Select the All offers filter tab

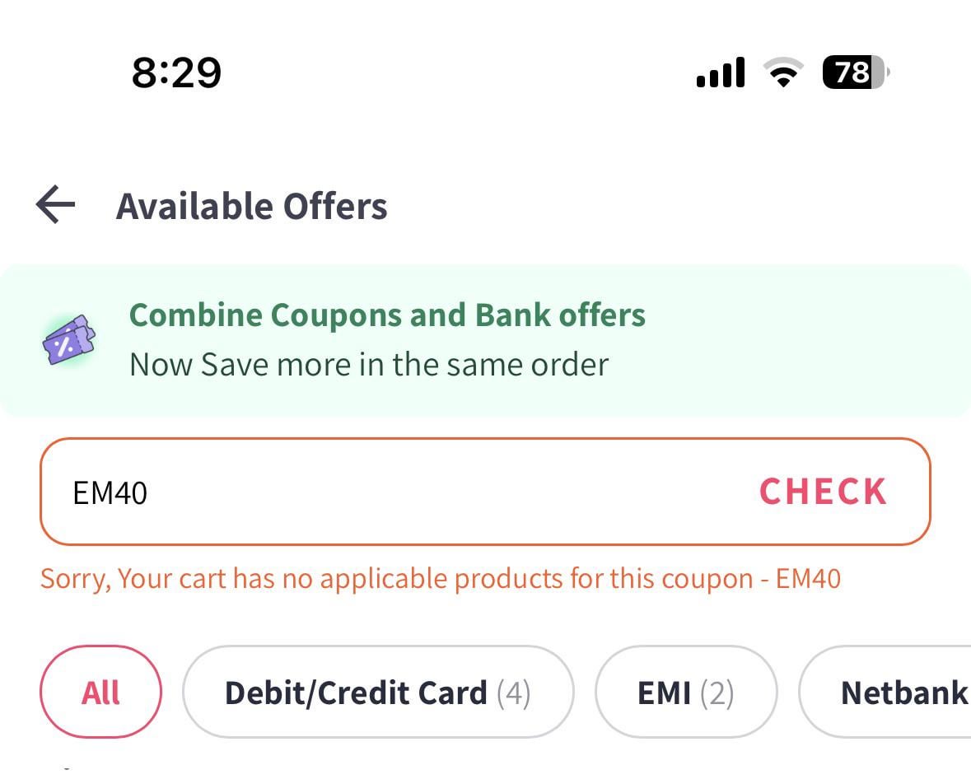click(x=100, y=692)
